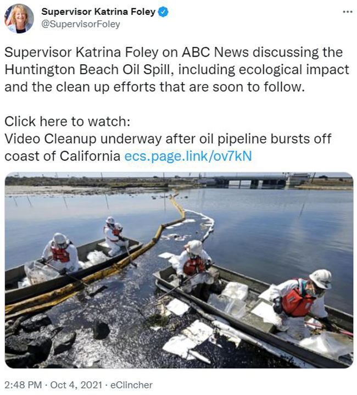Screen dimensions: 357x395
Task: Click the worker in the right boat
Action: tap(302, 302)
